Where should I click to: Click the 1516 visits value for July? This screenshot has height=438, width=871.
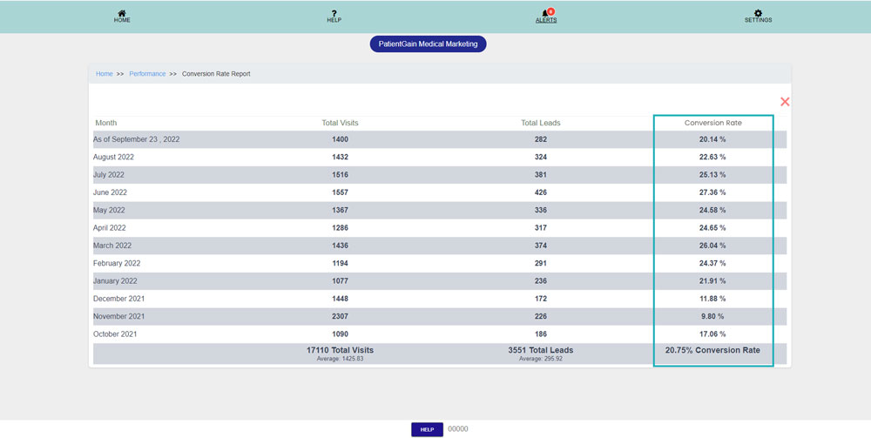340,175
